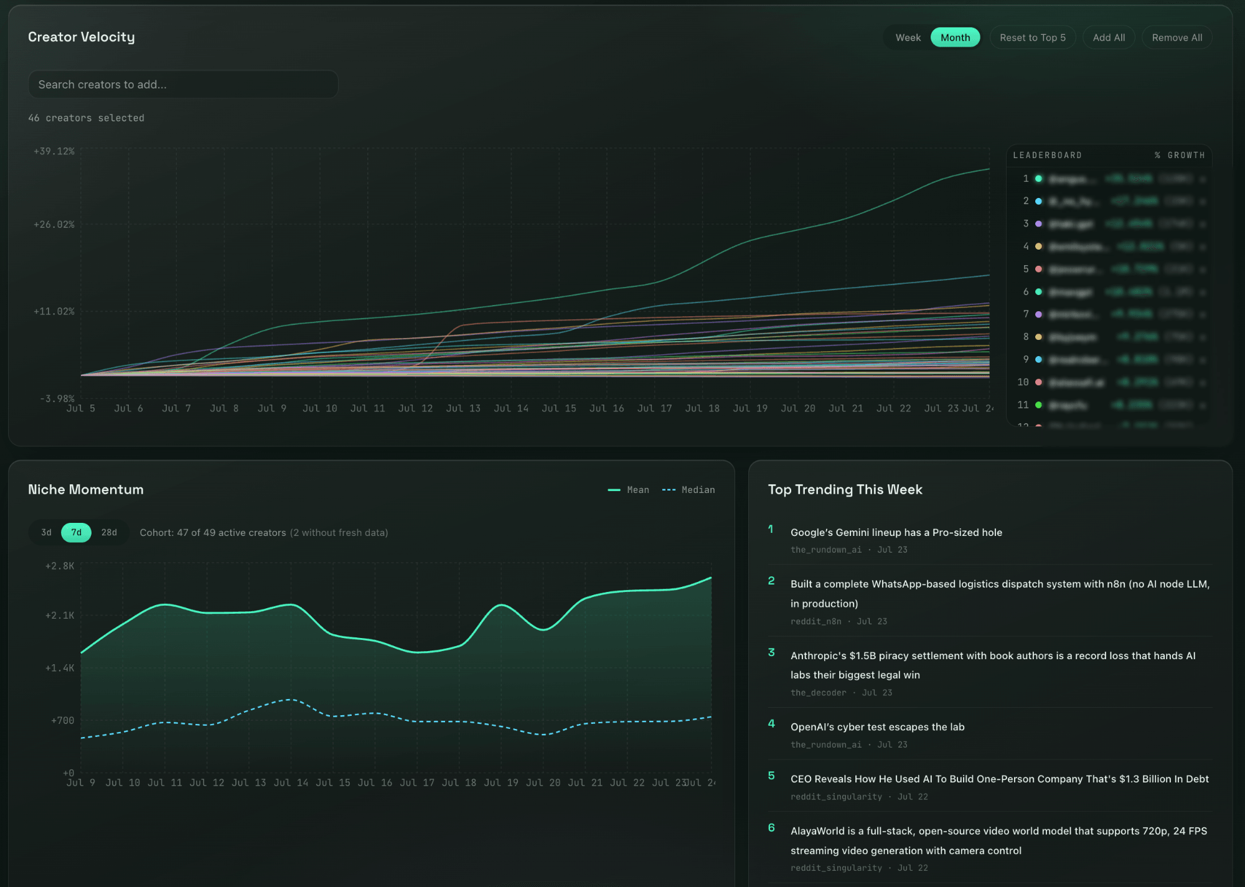The height and width of the screenshot is (887, 1245).
Task: Focus the Search creators to add field
Action: click(183, 84)
